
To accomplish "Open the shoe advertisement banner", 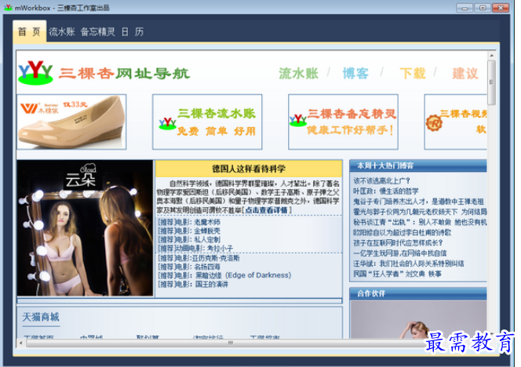I will coord(71,122).
